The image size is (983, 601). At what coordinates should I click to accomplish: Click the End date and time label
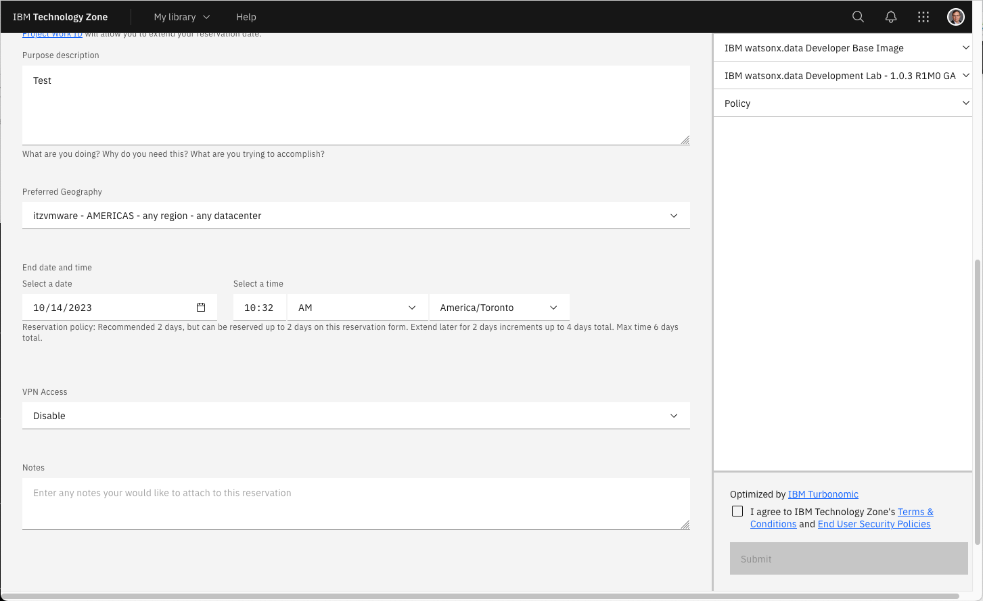(57, 268)
